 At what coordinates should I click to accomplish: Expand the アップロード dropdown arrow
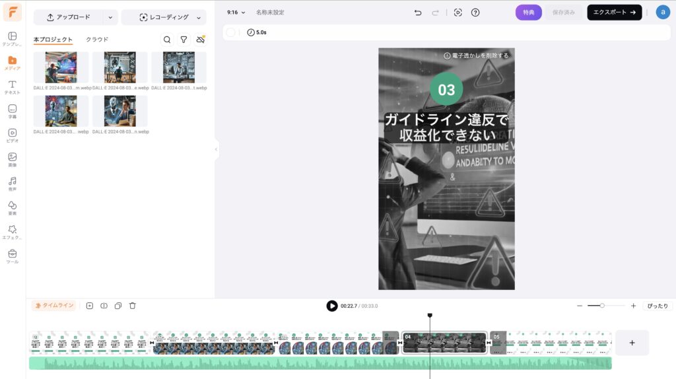coord(110,17)
